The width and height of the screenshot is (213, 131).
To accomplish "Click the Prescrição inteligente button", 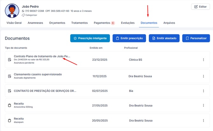I will [90, 38].
